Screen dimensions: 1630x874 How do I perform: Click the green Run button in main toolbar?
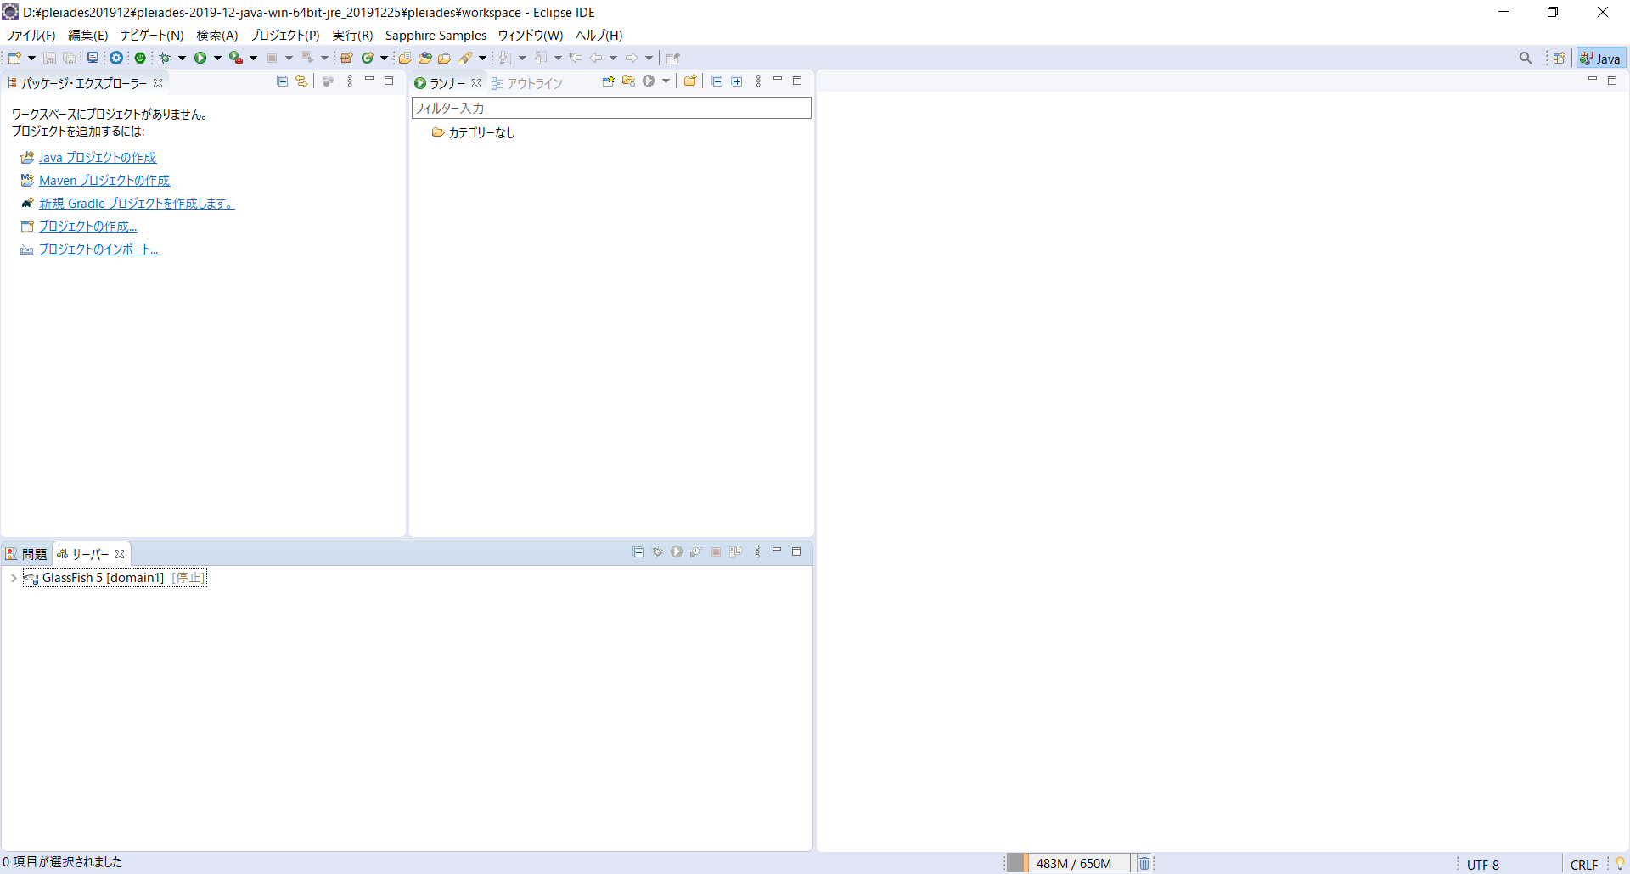tap(200, 58)
